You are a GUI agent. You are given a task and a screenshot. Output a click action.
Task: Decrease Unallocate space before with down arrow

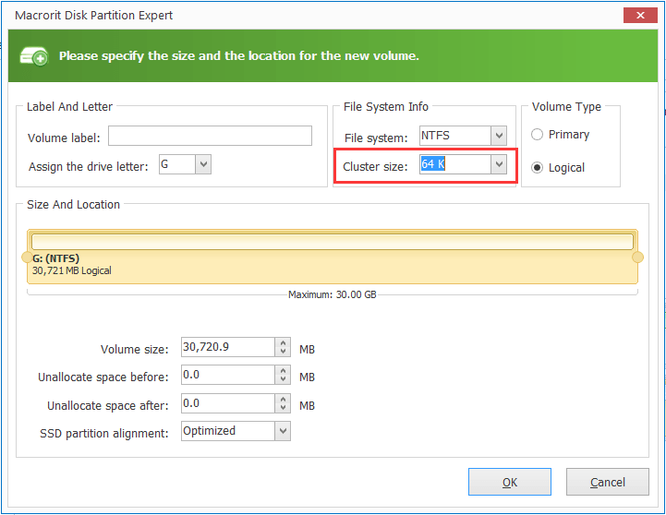click(283, 379)
